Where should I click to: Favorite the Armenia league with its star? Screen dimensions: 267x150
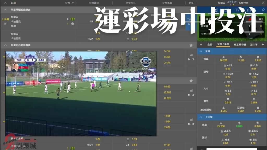point(191,45)
